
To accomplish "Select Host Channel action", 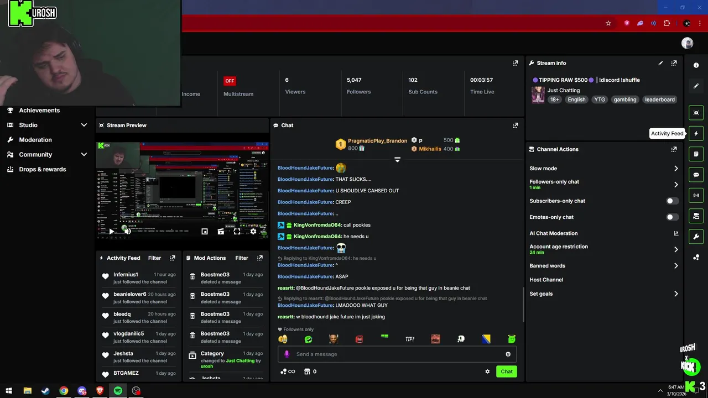I will pyautogui.click(x=546, y=280).
